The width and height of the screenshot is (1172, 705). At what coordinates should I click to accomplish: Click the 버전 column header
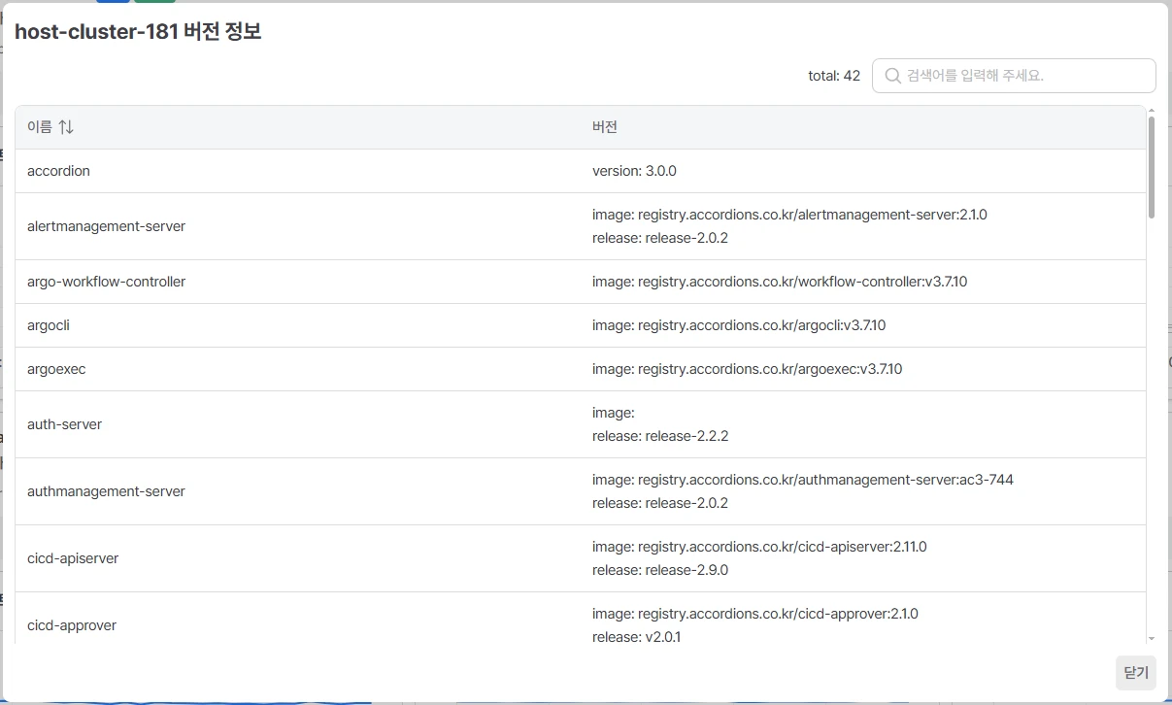(x=605, y=127)
